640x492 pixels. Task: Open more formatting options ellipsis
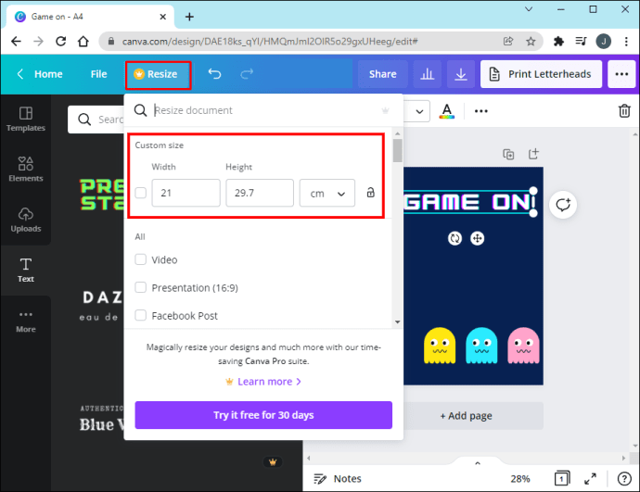click(480, 111)
